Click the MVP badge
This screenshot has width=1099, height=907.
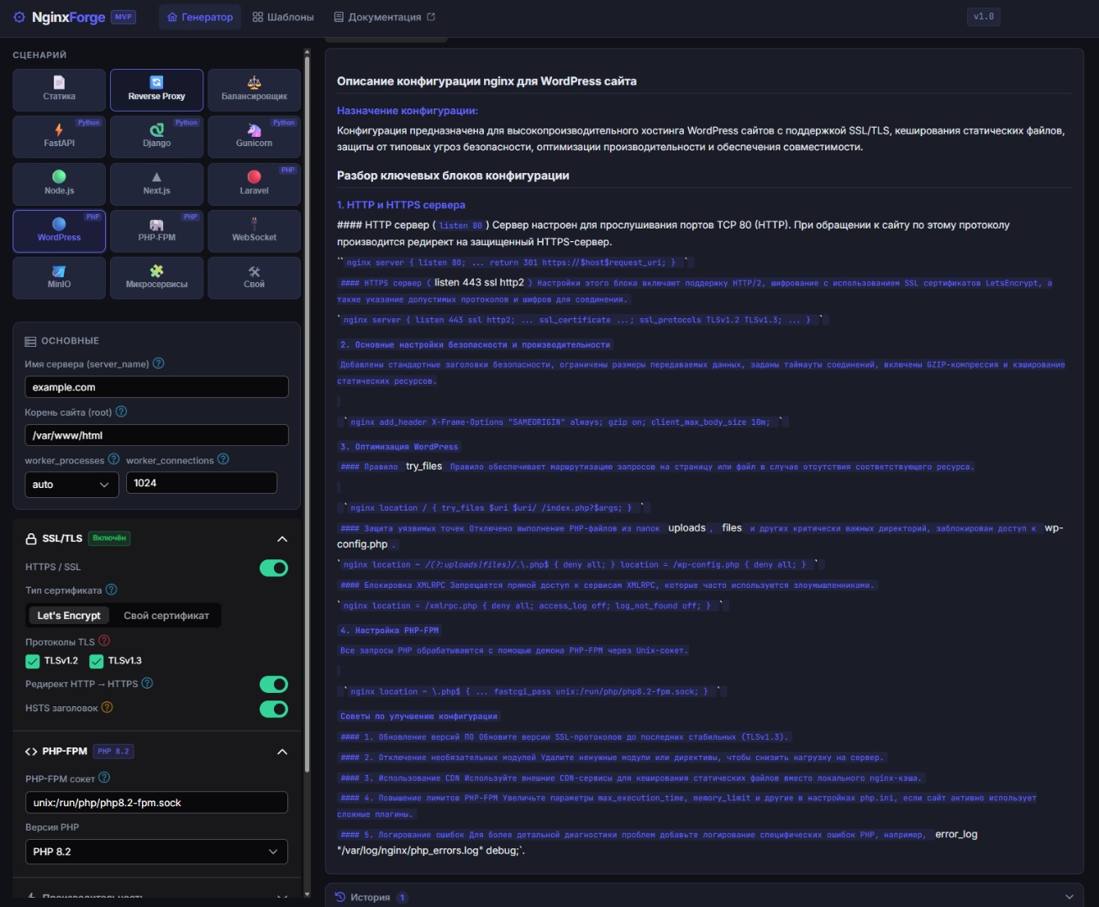point(124,17)
